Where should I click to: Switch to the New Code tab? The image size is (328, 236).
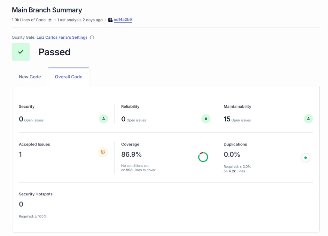click(30, 77)
